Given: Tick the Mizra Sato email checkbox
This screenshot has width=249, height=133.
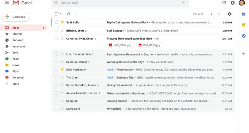Looking at the screenshot, I should [x=56, y=109].
